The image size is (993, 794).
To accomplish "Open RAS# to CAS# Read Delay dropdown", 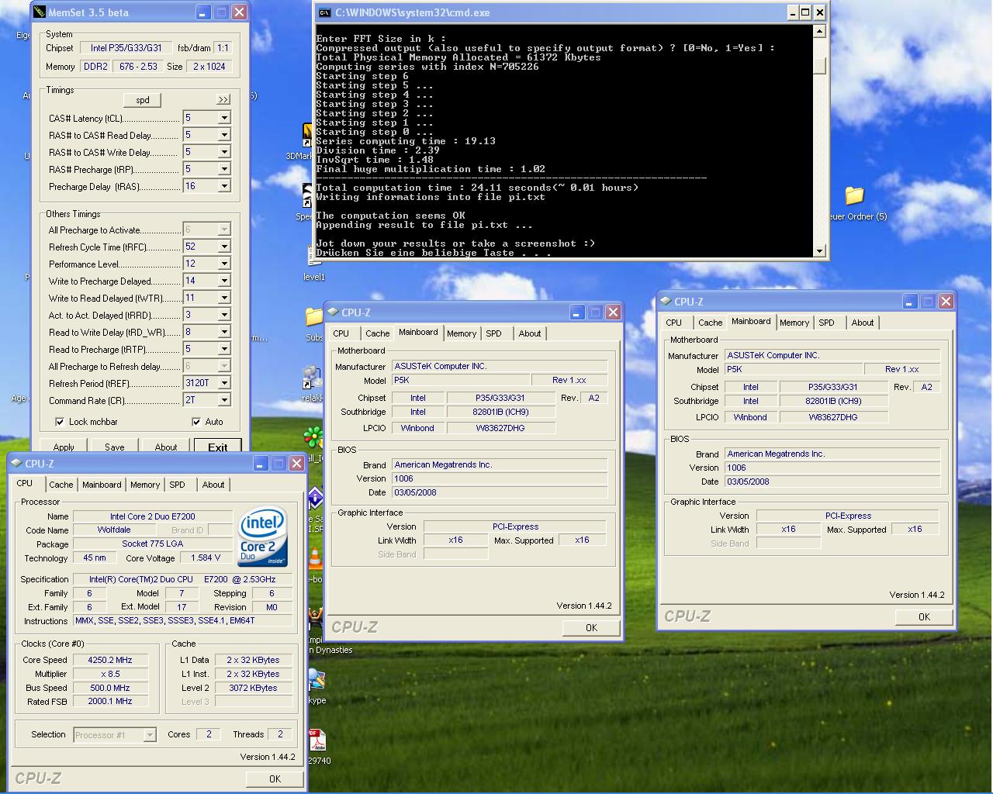I will click(x=223, y=135).
